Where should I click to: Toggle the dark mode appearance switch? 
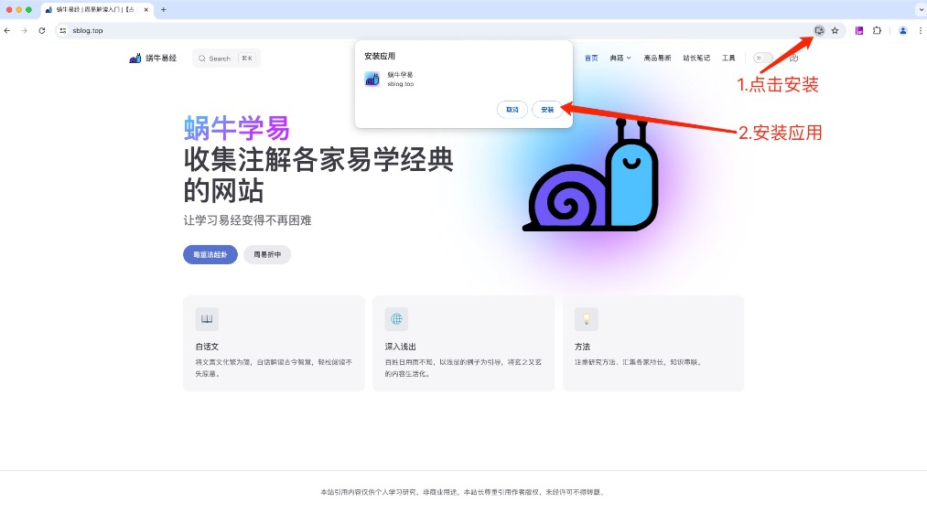click(x=762, y=58)
